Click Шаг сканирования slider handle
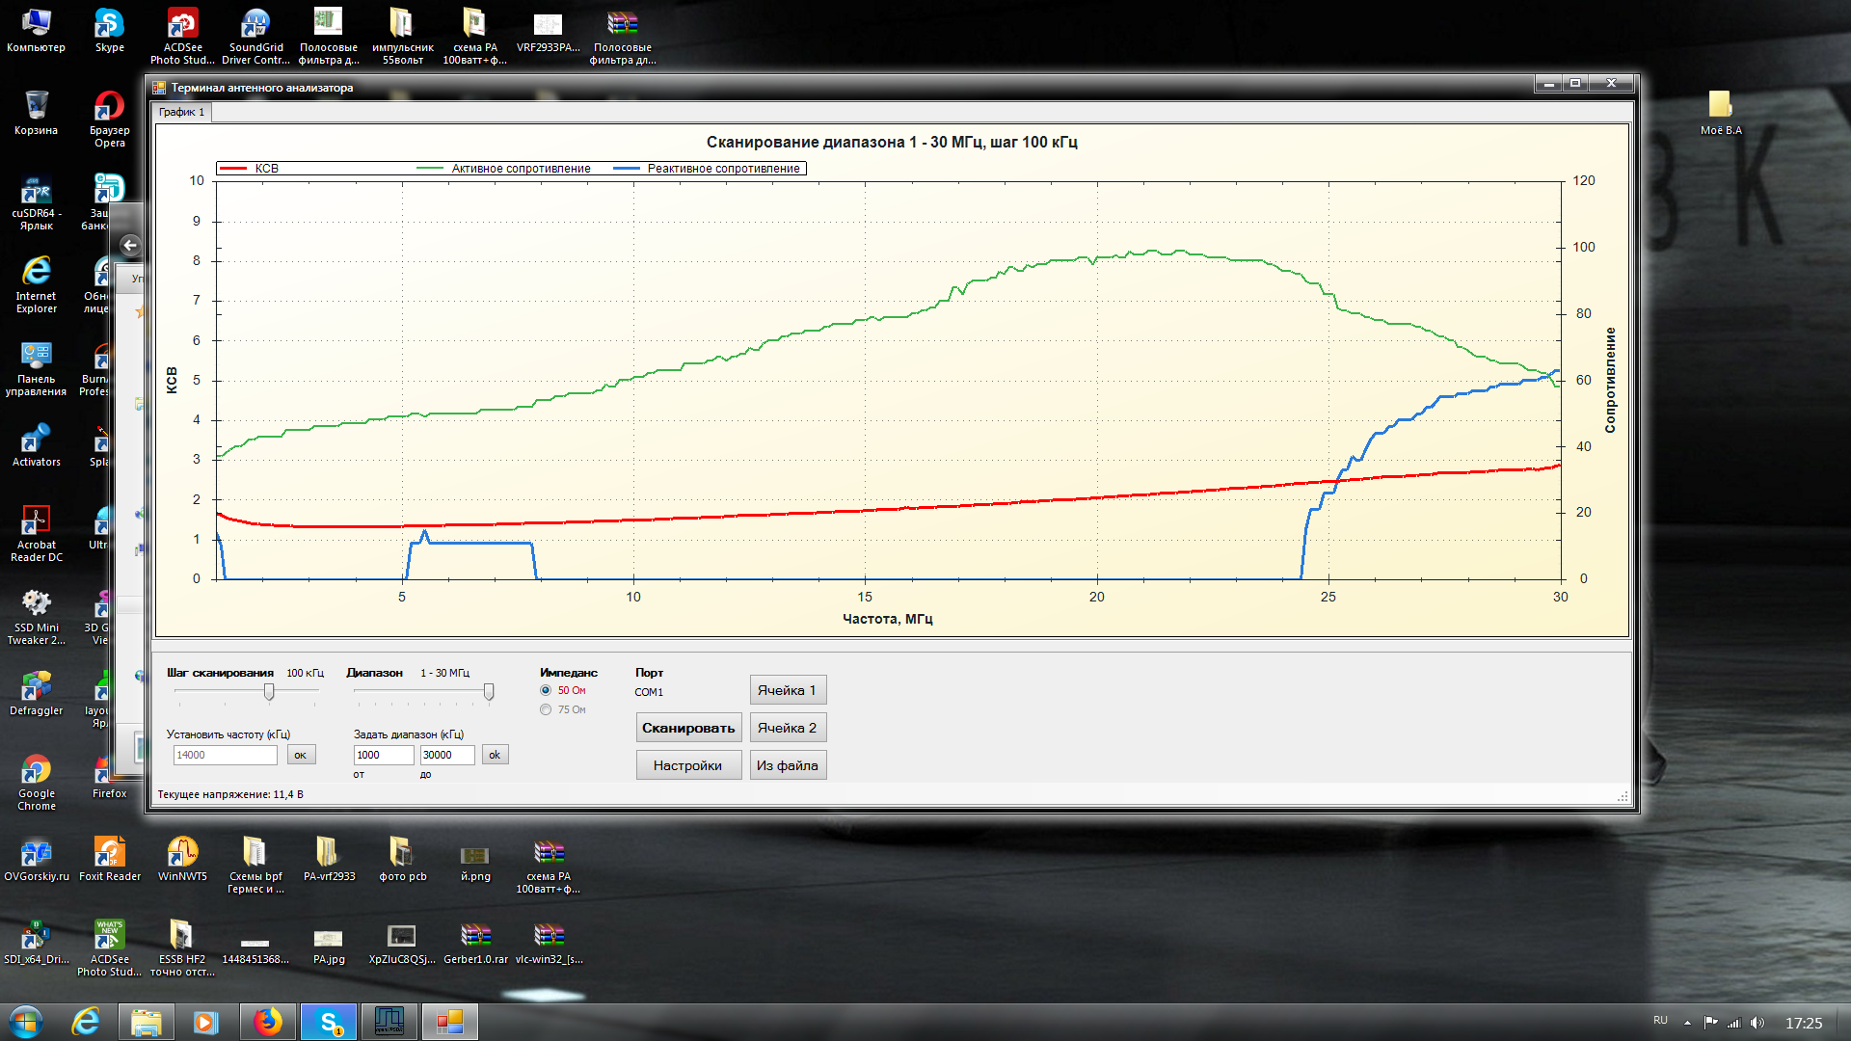Image resolution: width=1851 pixels, height=1041 pixels. [x=269, y=692]
